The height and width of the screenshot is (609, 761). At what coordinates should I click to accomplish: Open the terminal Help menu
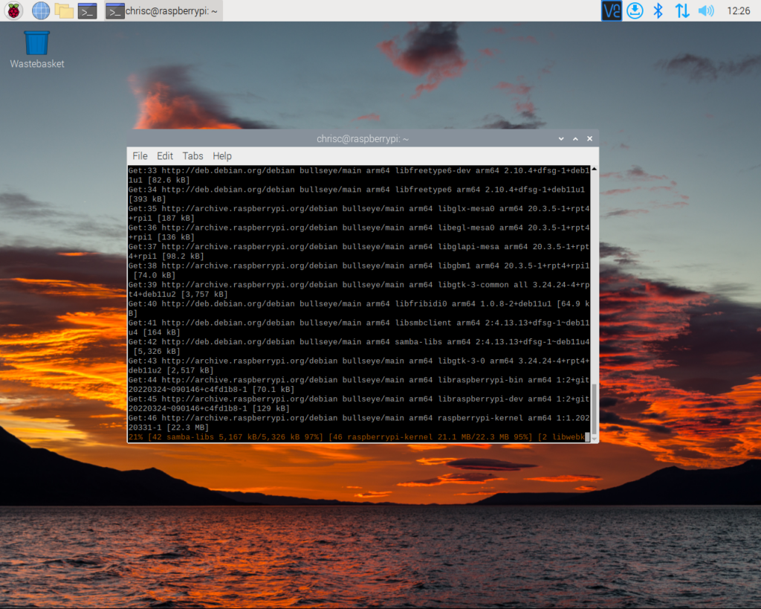click(x=221, y=156)
